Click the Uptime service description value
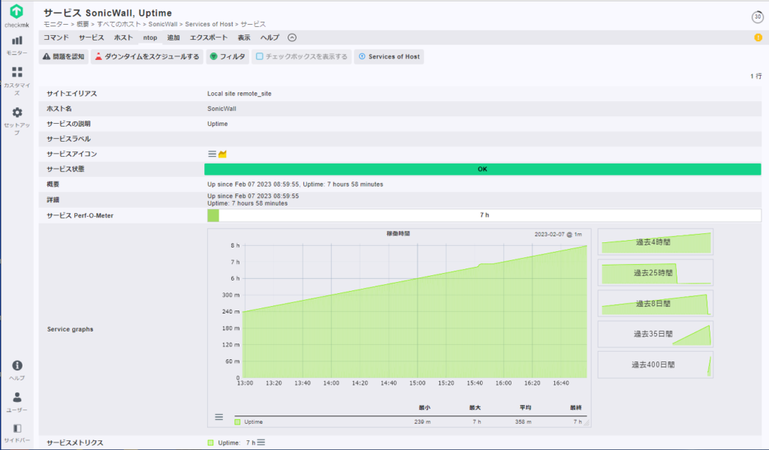769x450 pixels. click(x=217, y=124)
